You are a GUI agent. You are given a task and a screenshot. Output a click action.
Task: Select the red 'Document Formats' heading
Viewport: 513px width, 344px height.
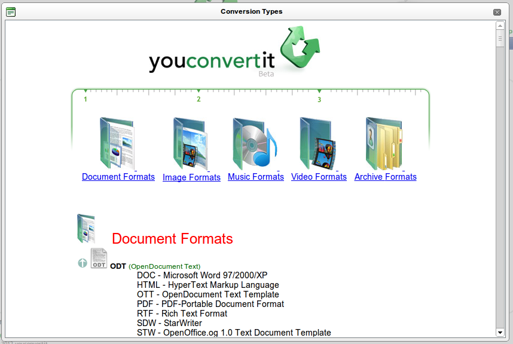(172, 239)
